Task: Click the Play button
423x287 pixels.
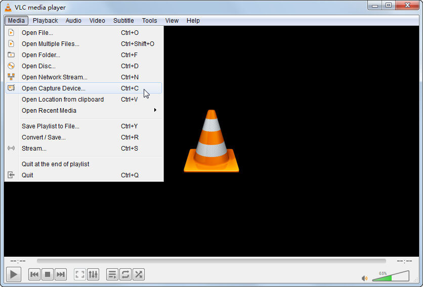Action: coord(14,274)
